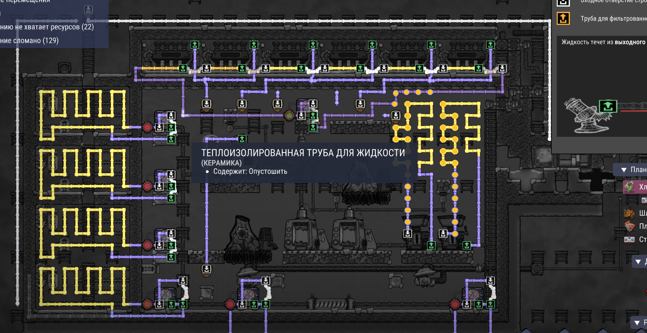Select the red valve on the bottom yellow coil

[148, 304]
